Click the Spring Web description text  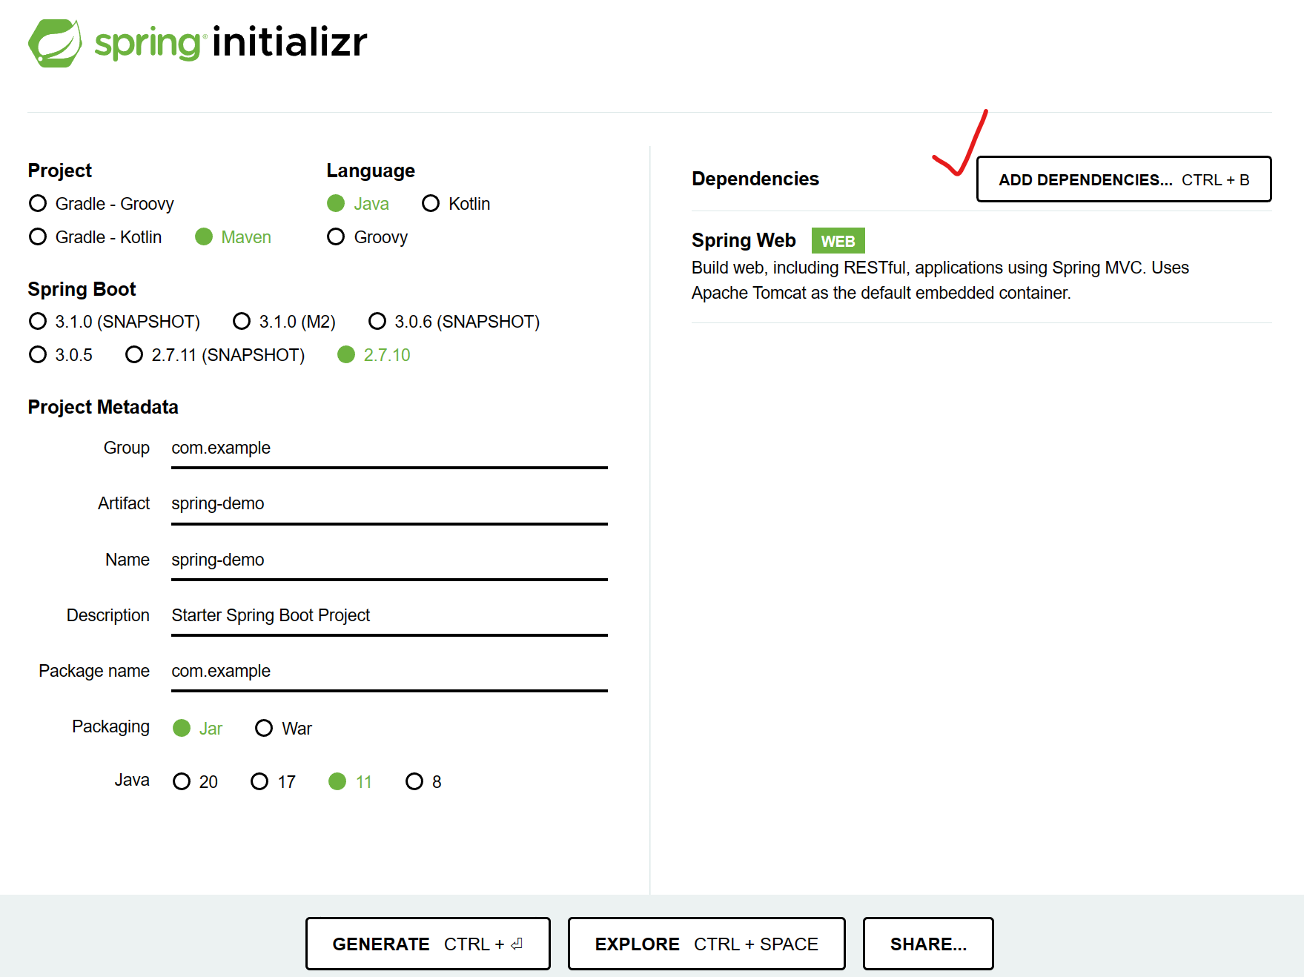[940, 280]
